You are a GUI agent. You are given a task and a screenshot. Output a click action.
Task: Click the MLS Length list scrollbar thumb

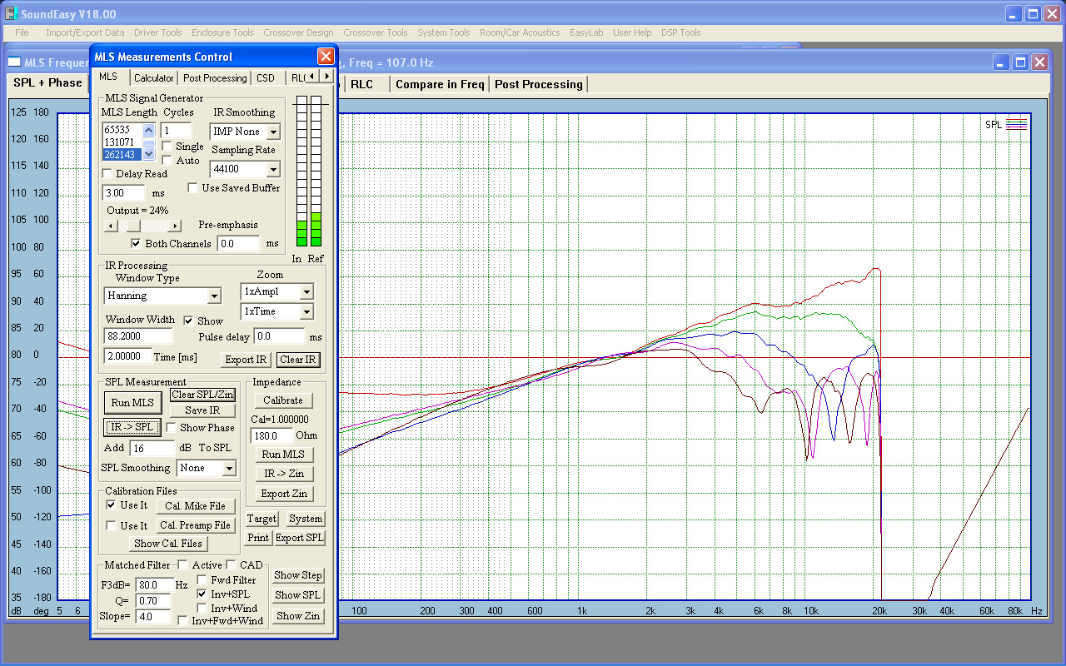(x=148, y=142)
